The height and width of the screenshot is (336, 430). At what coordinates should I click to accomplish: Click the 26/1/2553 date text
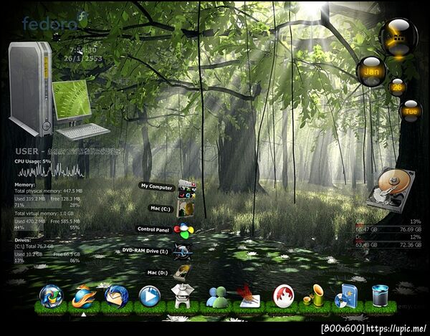pos(83,58)
